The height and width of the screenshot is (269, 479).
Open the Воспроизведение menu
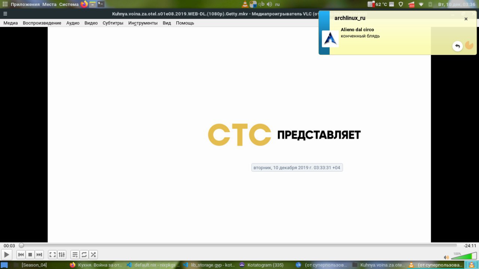pyautogui.click(x=42, y=23)
